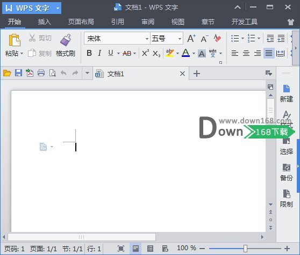Expand quick access toolbar customize arrow
The width and height of the screenshot is (300, 255).
(87, 73)
